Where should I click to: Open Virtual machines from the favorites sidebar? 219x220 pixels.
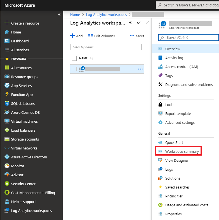tap(24, 121)
